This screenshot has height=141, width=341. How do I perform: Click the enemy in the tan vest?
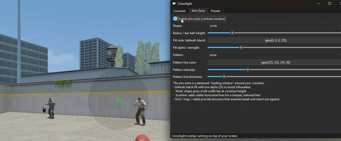(140, 111)
